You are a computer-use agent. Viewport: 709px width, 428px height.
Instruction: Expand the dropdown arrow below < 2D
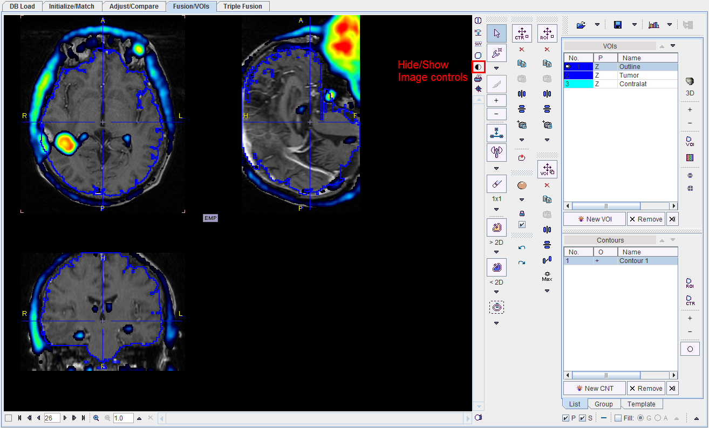click(x=496, y=292)
